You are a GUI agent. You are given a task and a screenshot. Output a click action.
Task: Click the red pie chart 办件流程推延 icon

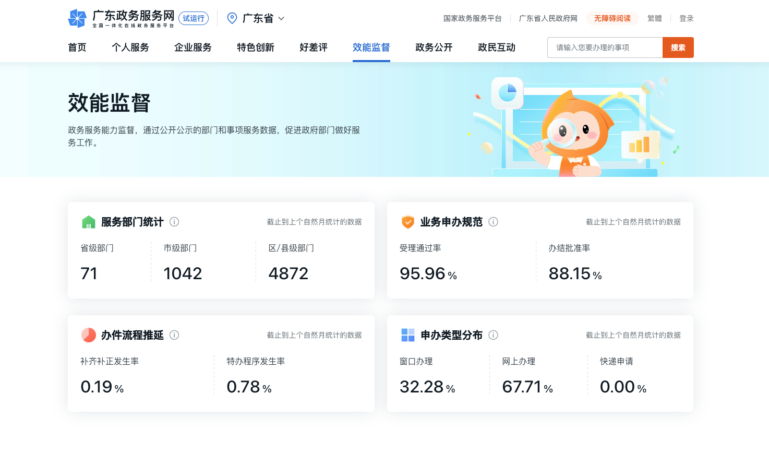tap(89, 335)
